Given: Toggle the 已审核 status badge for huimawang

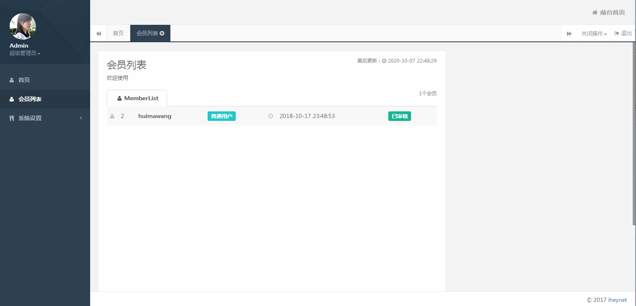Looking at the screenshot, I should (x=399, y=116).
